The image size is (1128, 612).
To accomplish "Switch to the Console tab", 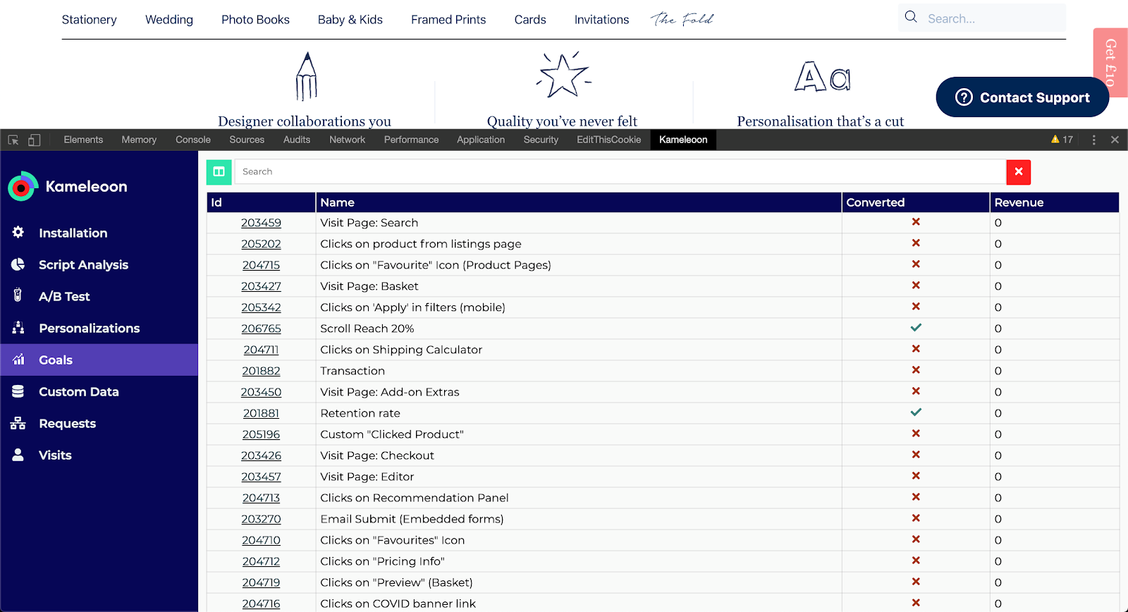I will point(193,140).
